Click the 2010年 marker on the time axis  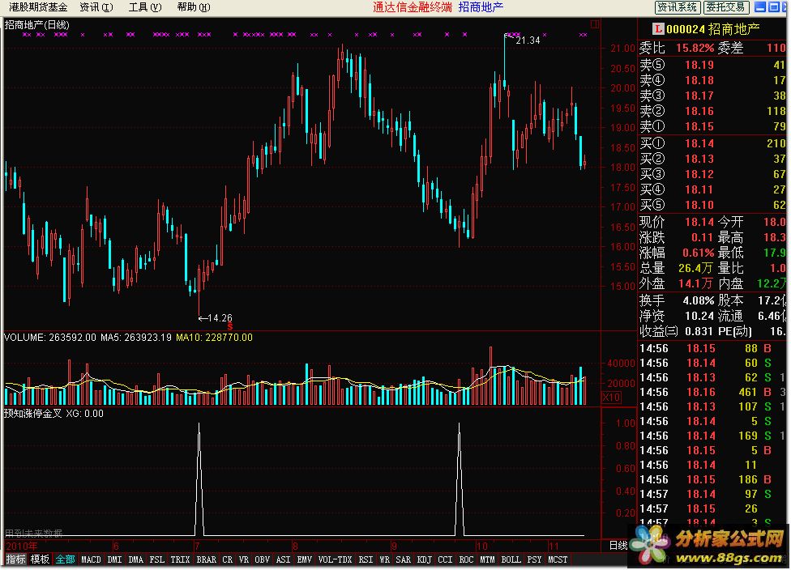pyautogui.click(x=22, y=547)
